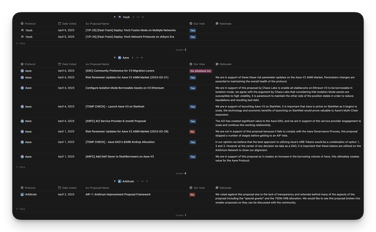Screen dimensions: 376x232
Task: Click the COUNT 2 summary under 1inch
Action: [x=181, y=50]
